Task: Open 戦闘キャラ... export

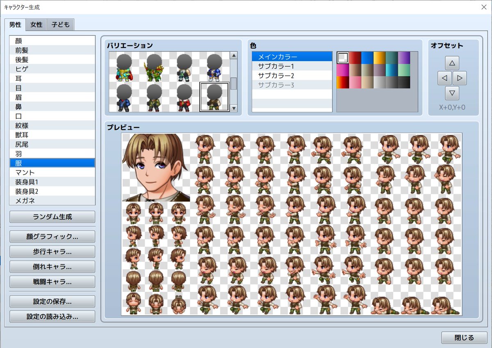Action: (52, 282)
